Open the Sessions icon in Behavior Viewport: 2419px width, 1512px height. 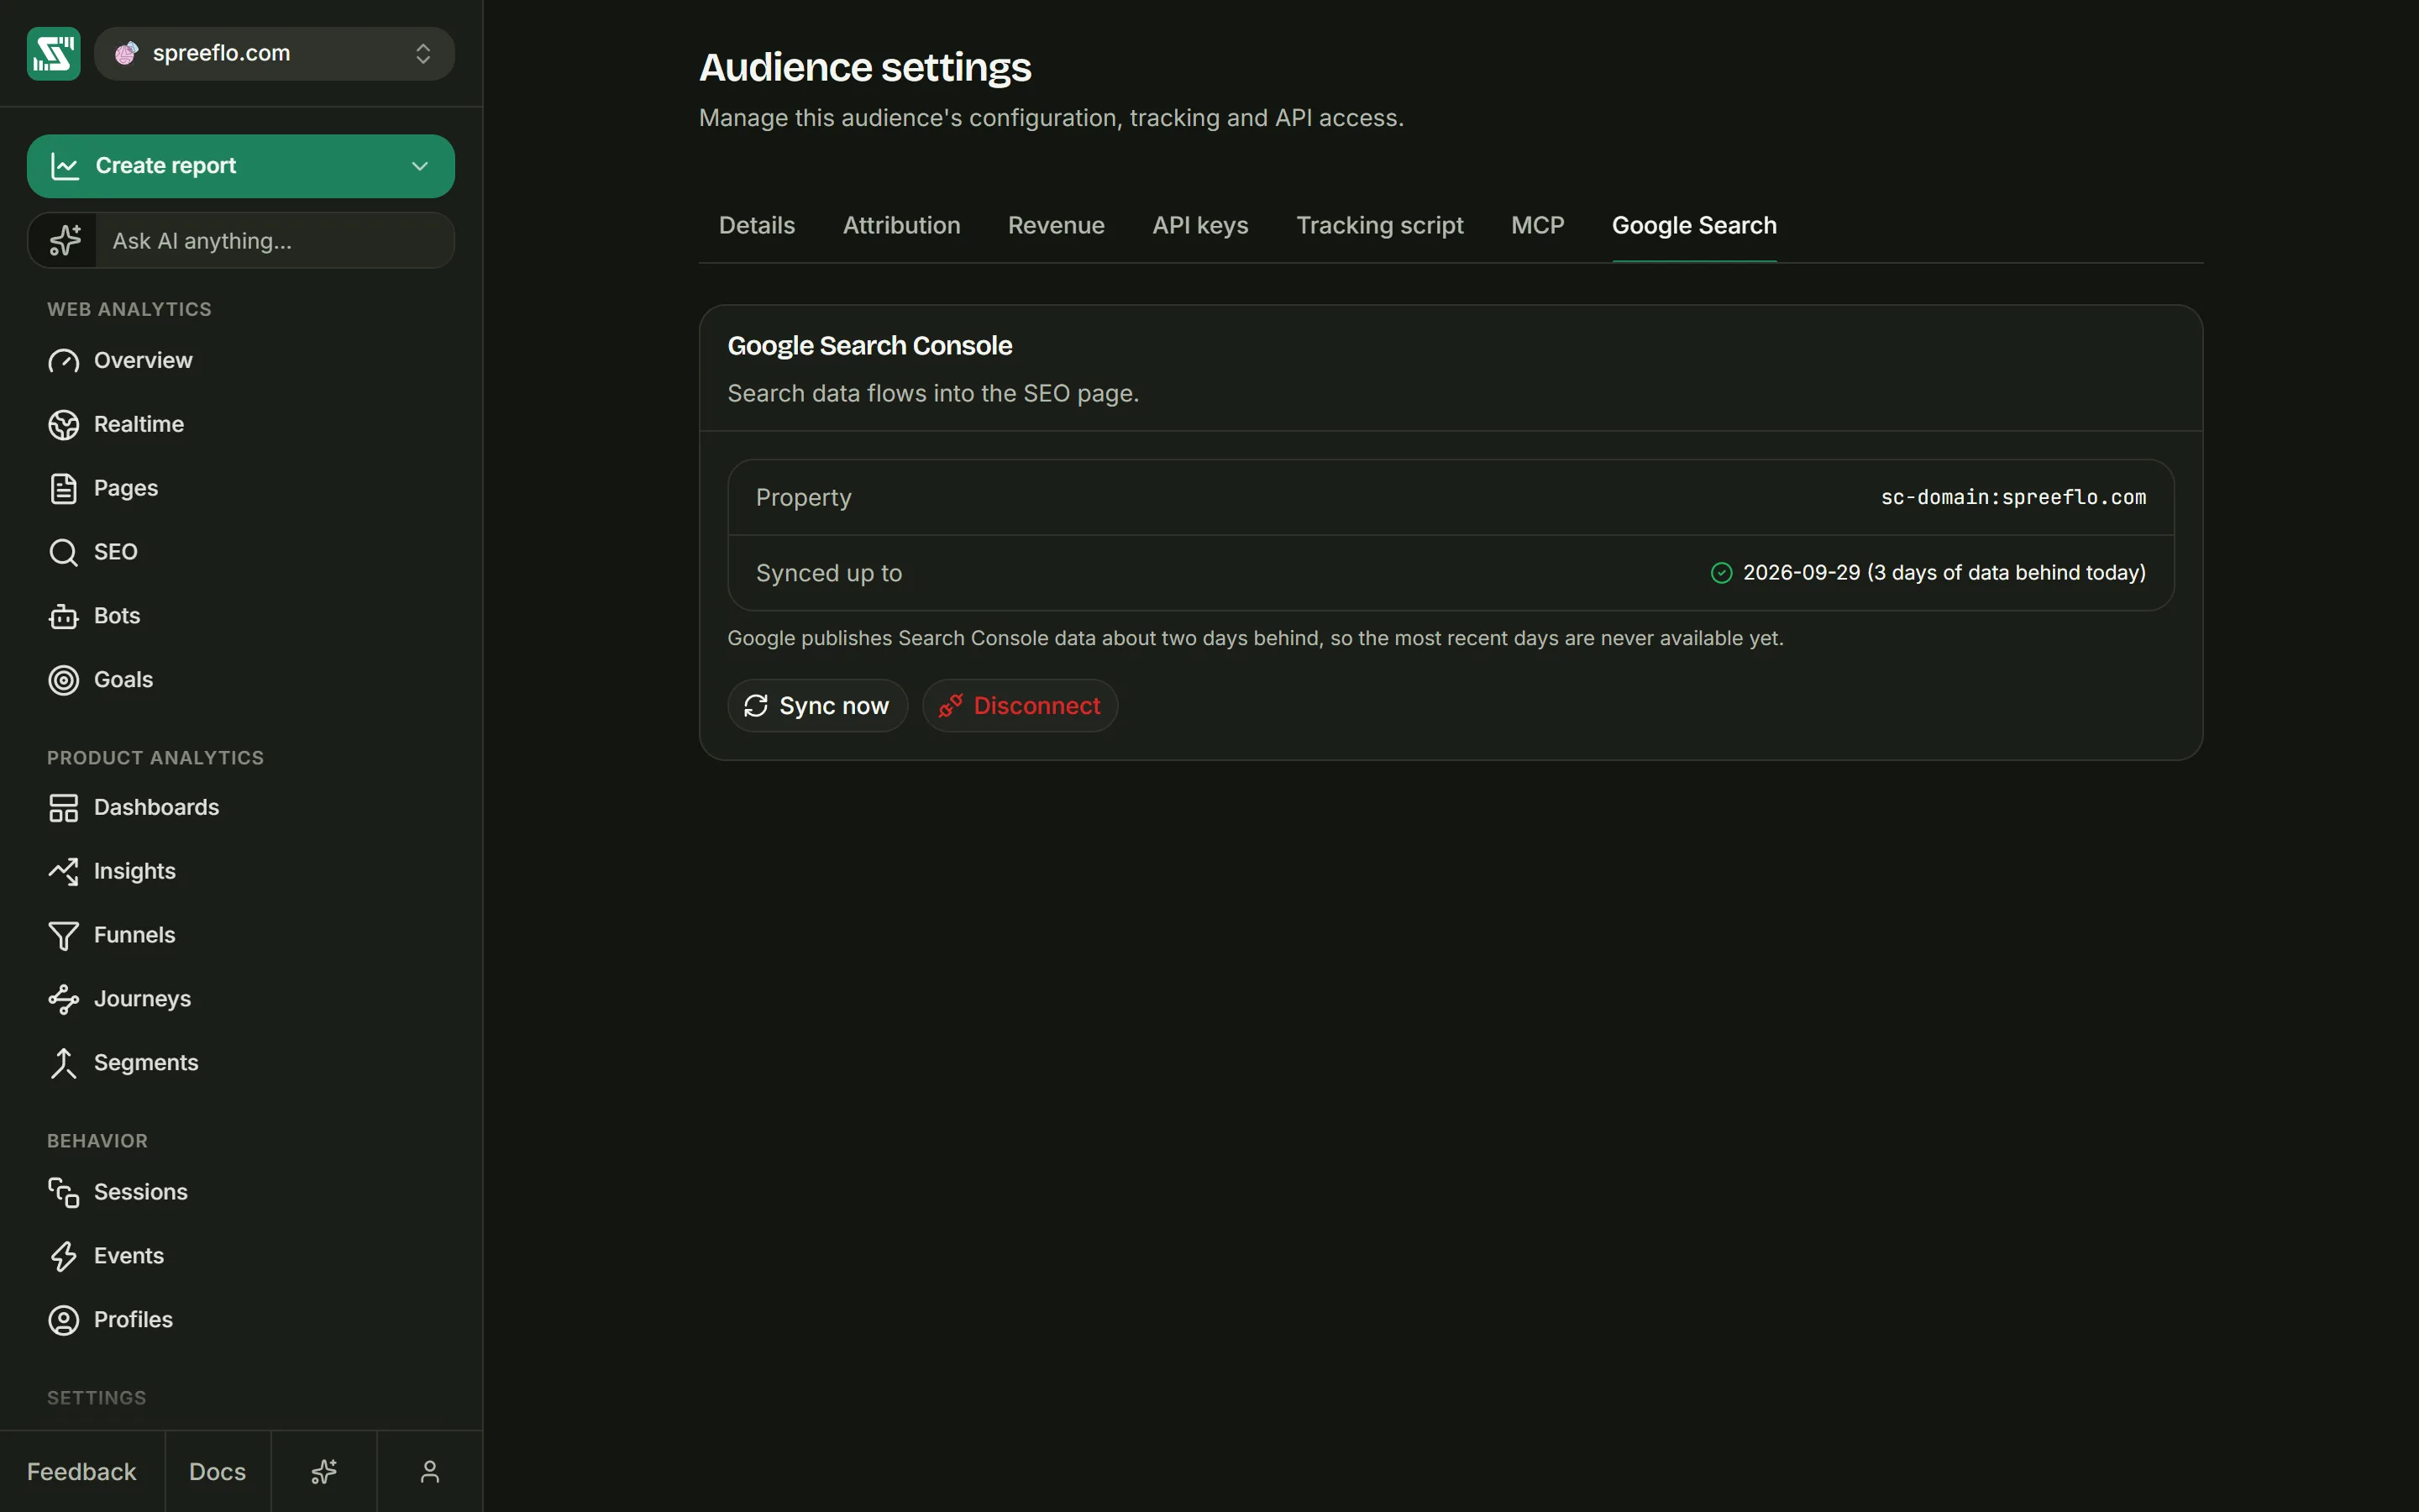pyautogui.click(x=63, y=1192)
